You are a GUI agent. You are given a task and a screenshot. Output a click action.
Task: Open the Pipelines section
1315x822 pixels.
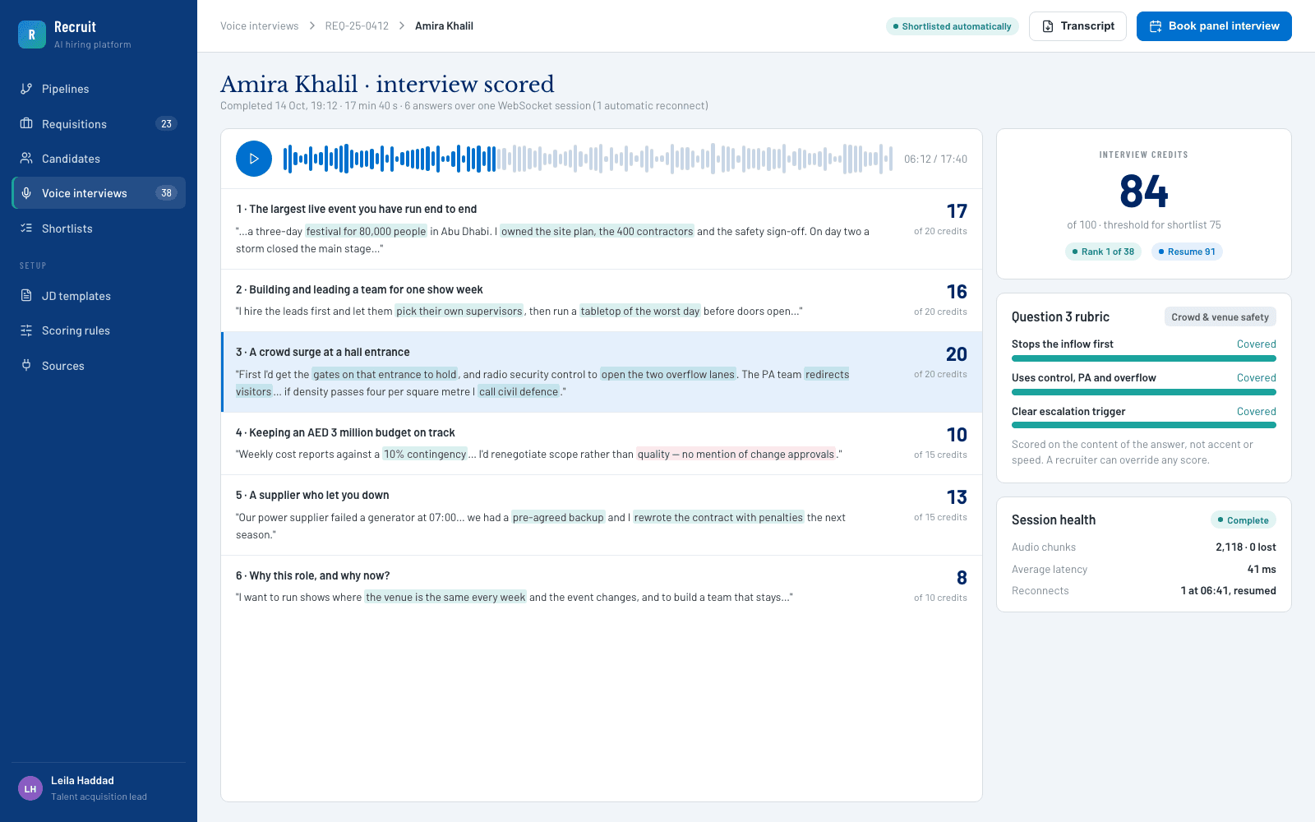click(99, 89)
